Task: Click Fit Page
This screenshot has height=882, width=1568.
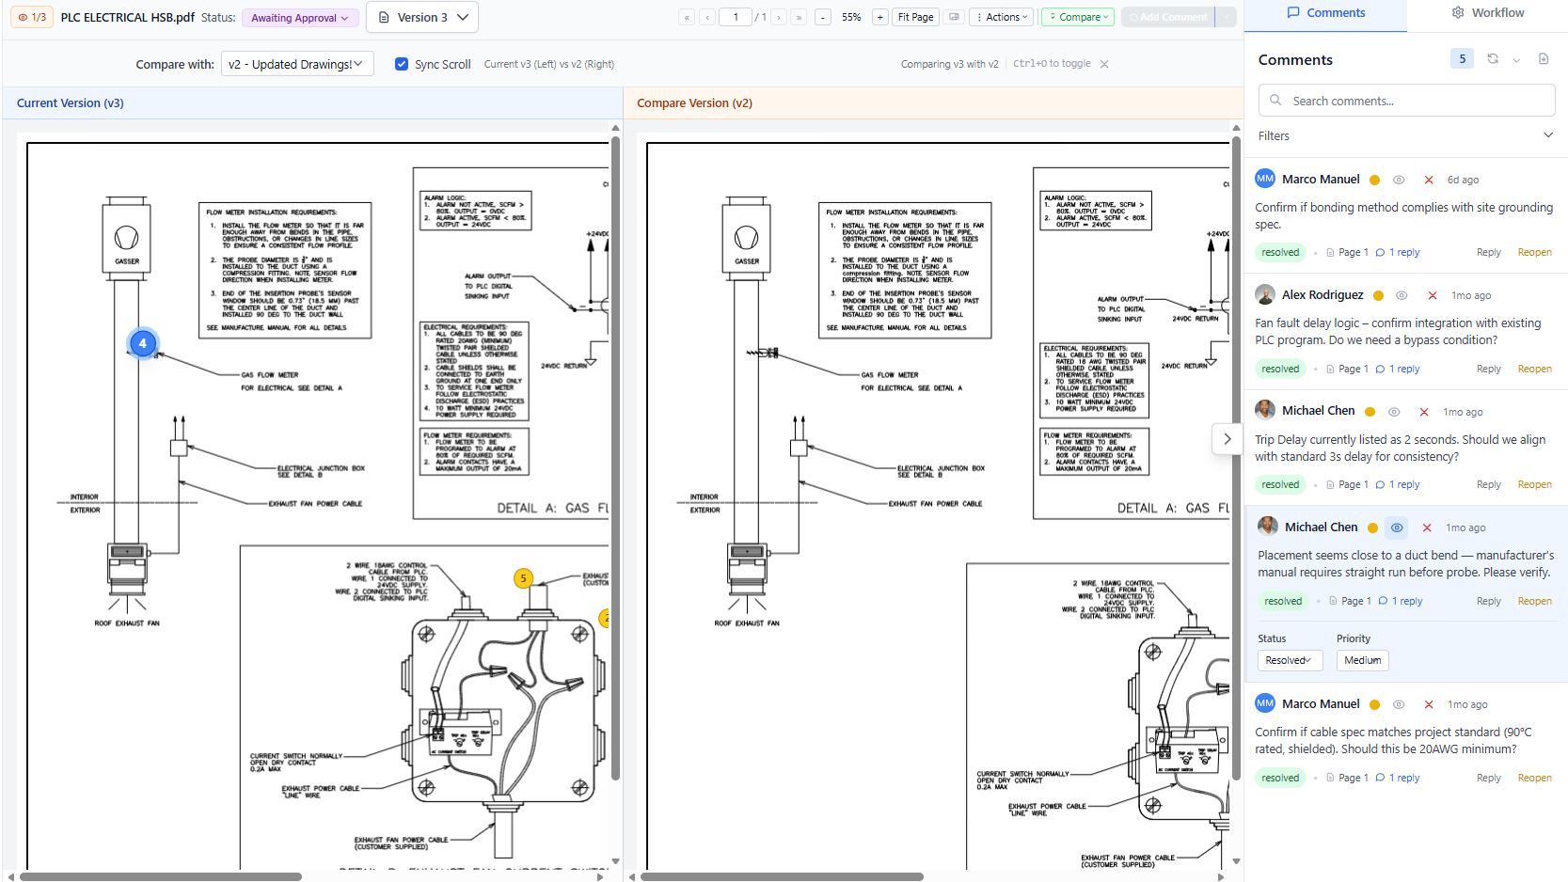Action: coord(914,17)
